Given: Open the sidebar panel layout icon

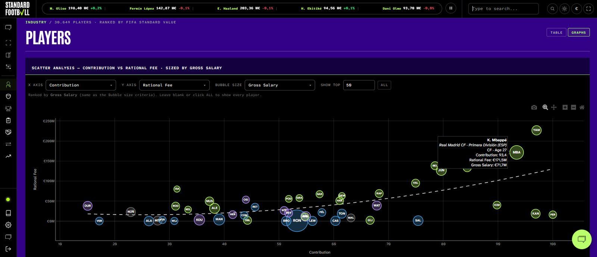Looking at the screenshot, I should [x=8, y=55].
